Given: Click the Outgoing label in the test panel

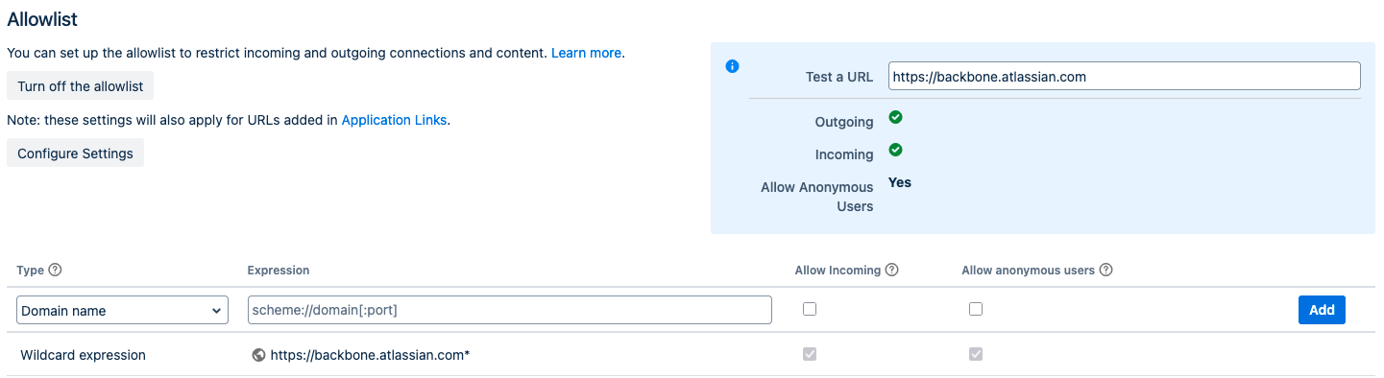Looking at the screenshot, I should coord(844,122).
